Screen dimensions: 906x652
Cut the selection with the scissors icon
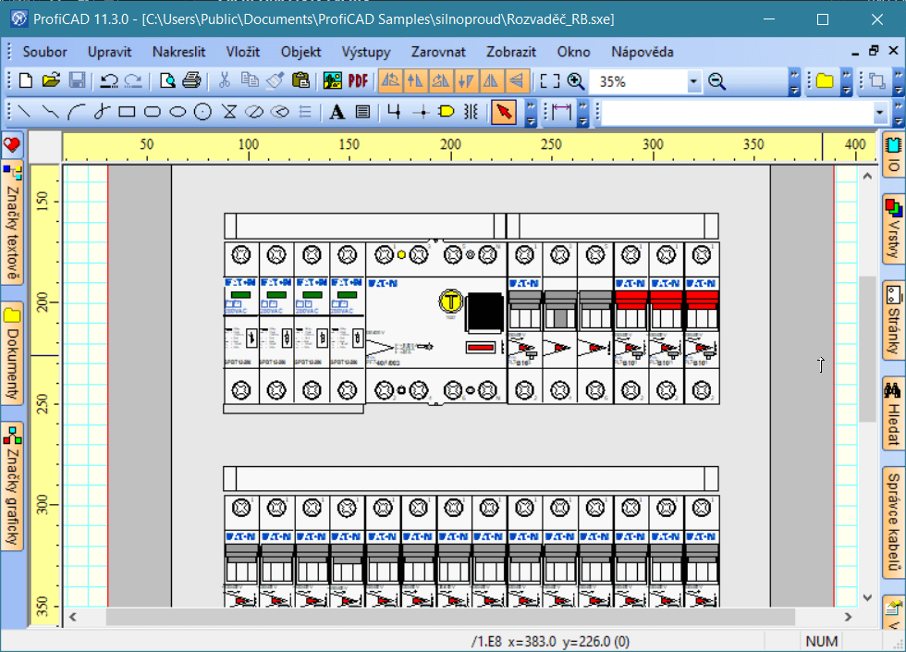point(224,80)
